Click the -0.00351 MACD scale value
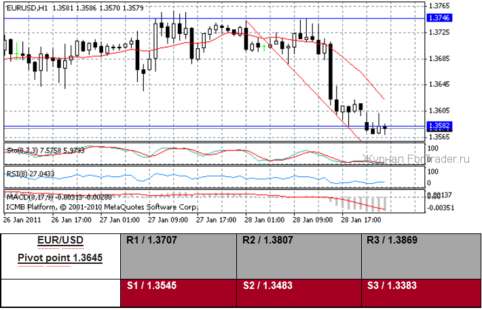482x310 pixels. coord(441,208)
